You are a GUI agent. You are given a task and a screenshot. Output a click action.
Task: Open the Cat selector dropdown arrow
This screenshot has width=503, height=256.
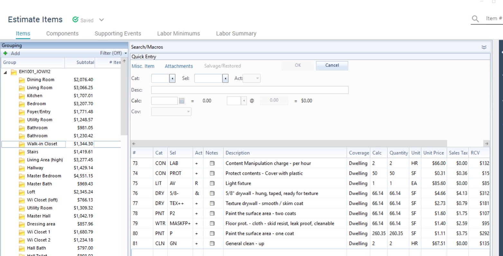pyautogui.click(x=172, y=78)
